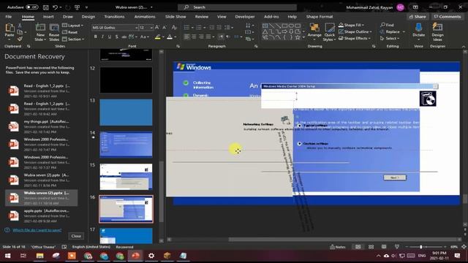
Task: Underline the selected text
Action: pyautogui.click(x=110, y=37)
